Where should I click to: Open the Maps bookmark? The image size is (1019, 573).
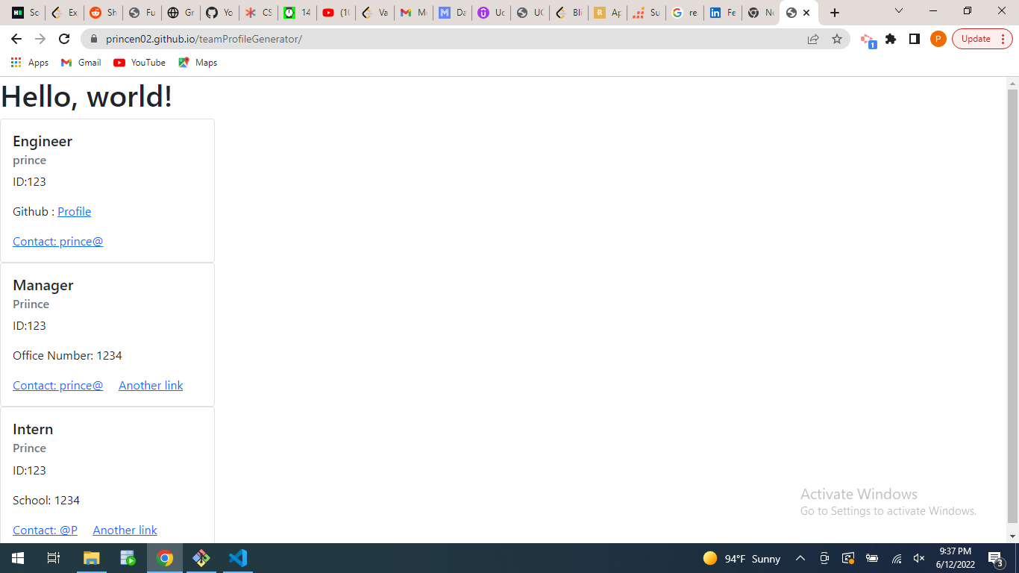click(x=198, y=63)
